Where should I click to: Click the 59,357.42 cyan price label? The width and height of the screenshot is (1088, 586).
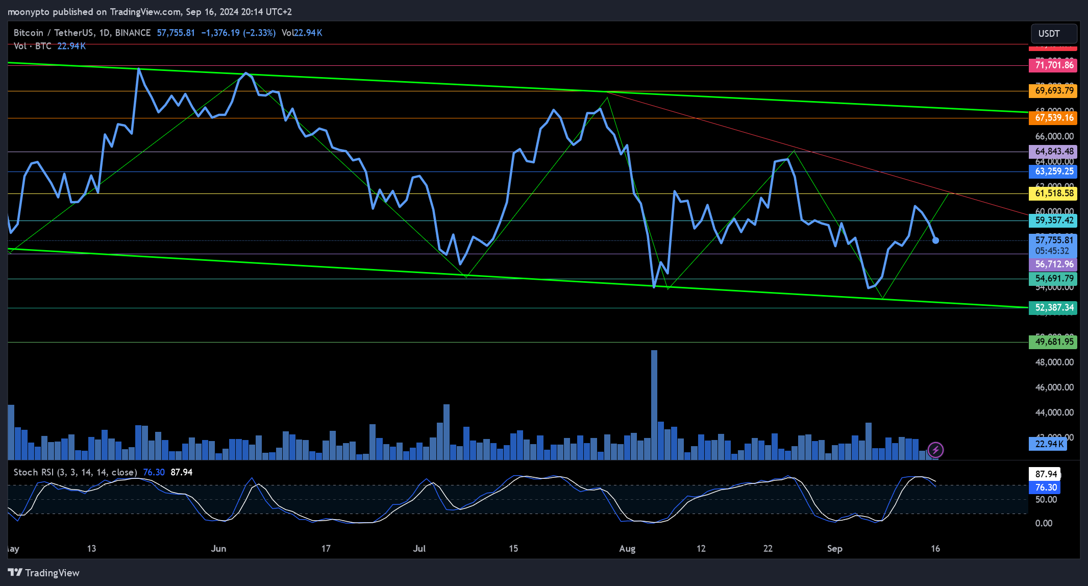[1053, 221]
